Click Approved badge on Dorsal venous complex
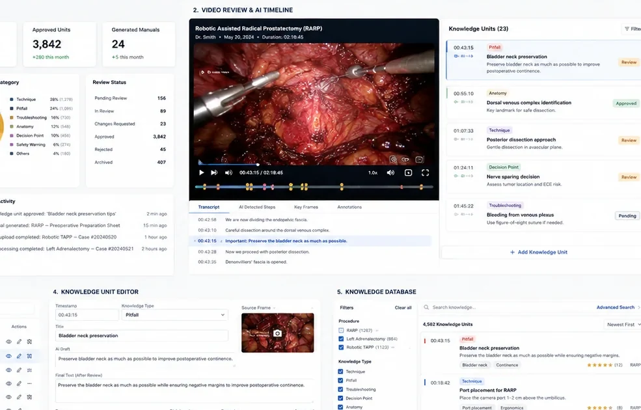Screen dimensions: 641x410 [x=626, y=103]
